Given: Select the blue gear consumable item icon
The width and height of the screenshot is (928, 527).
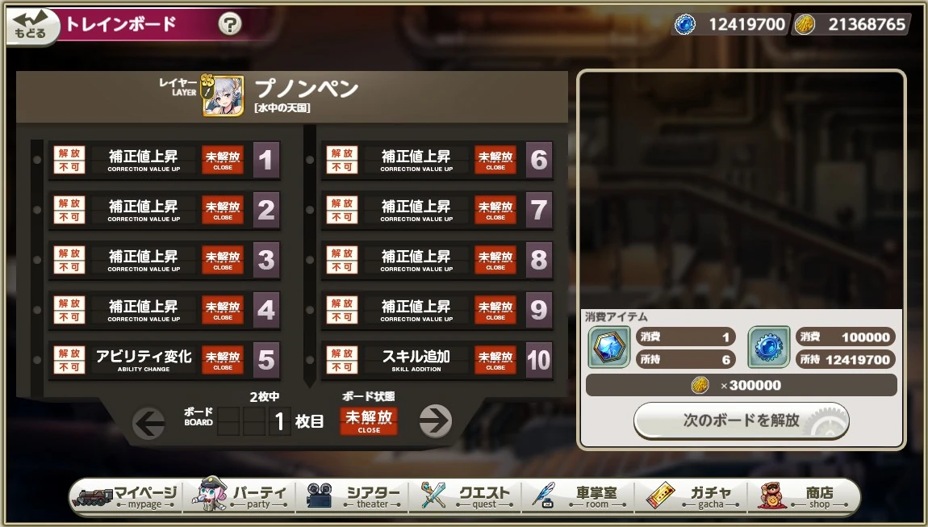Looking at the screenshot, I should pos(768,347).
